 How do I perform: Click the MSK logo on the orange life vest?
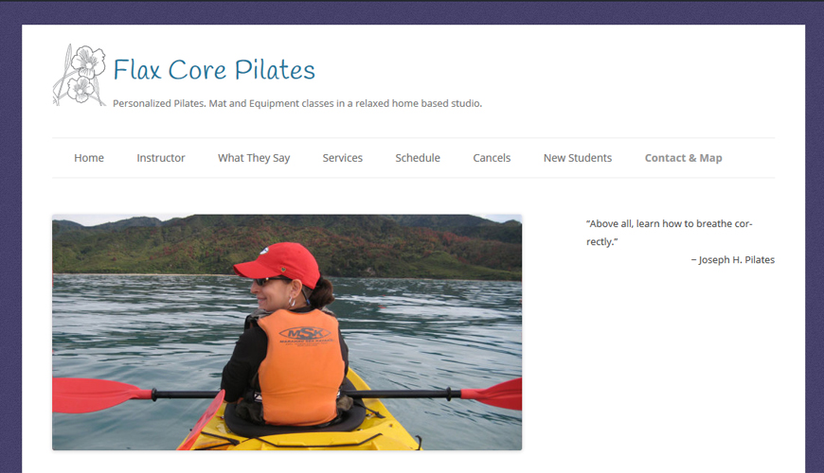coord(305,333)
